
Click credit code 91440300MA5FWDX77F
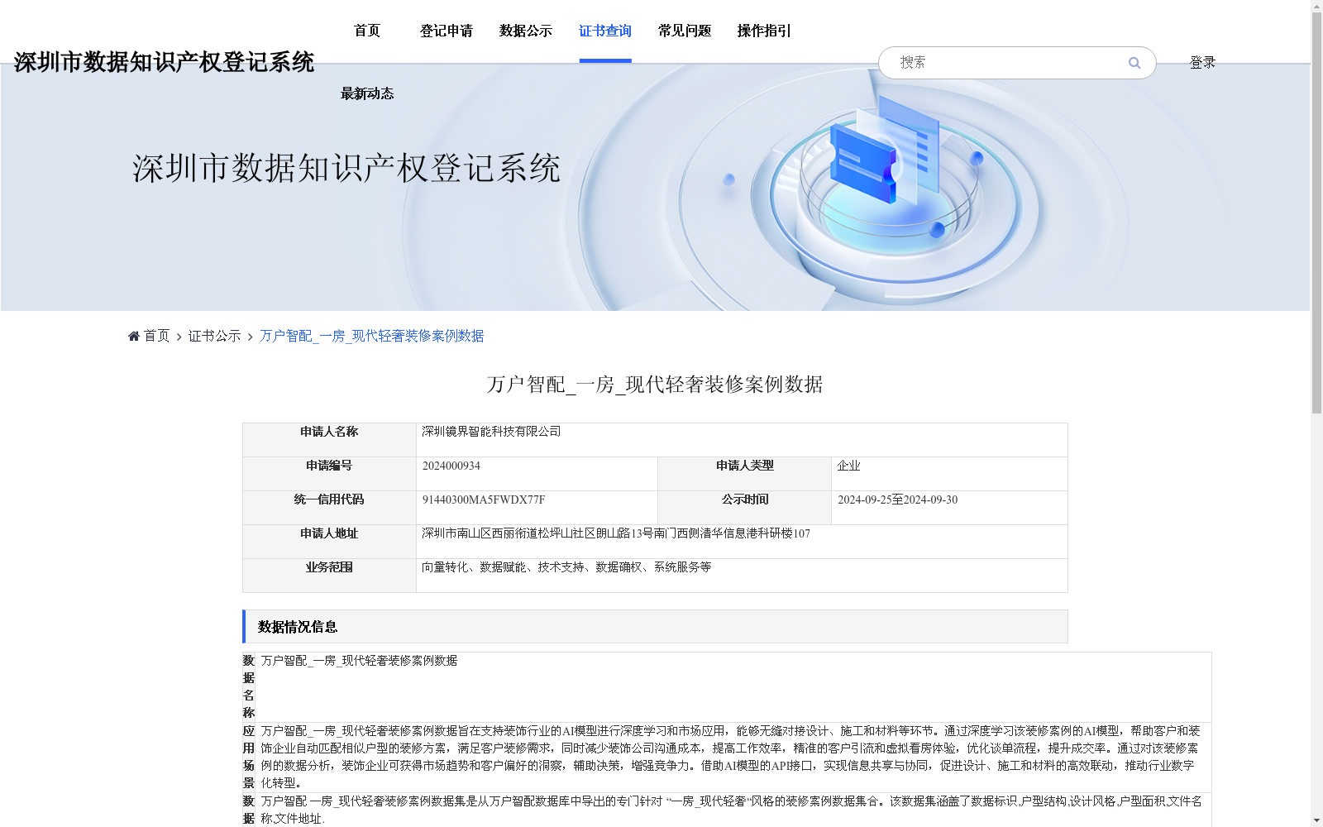pos(484,500)
